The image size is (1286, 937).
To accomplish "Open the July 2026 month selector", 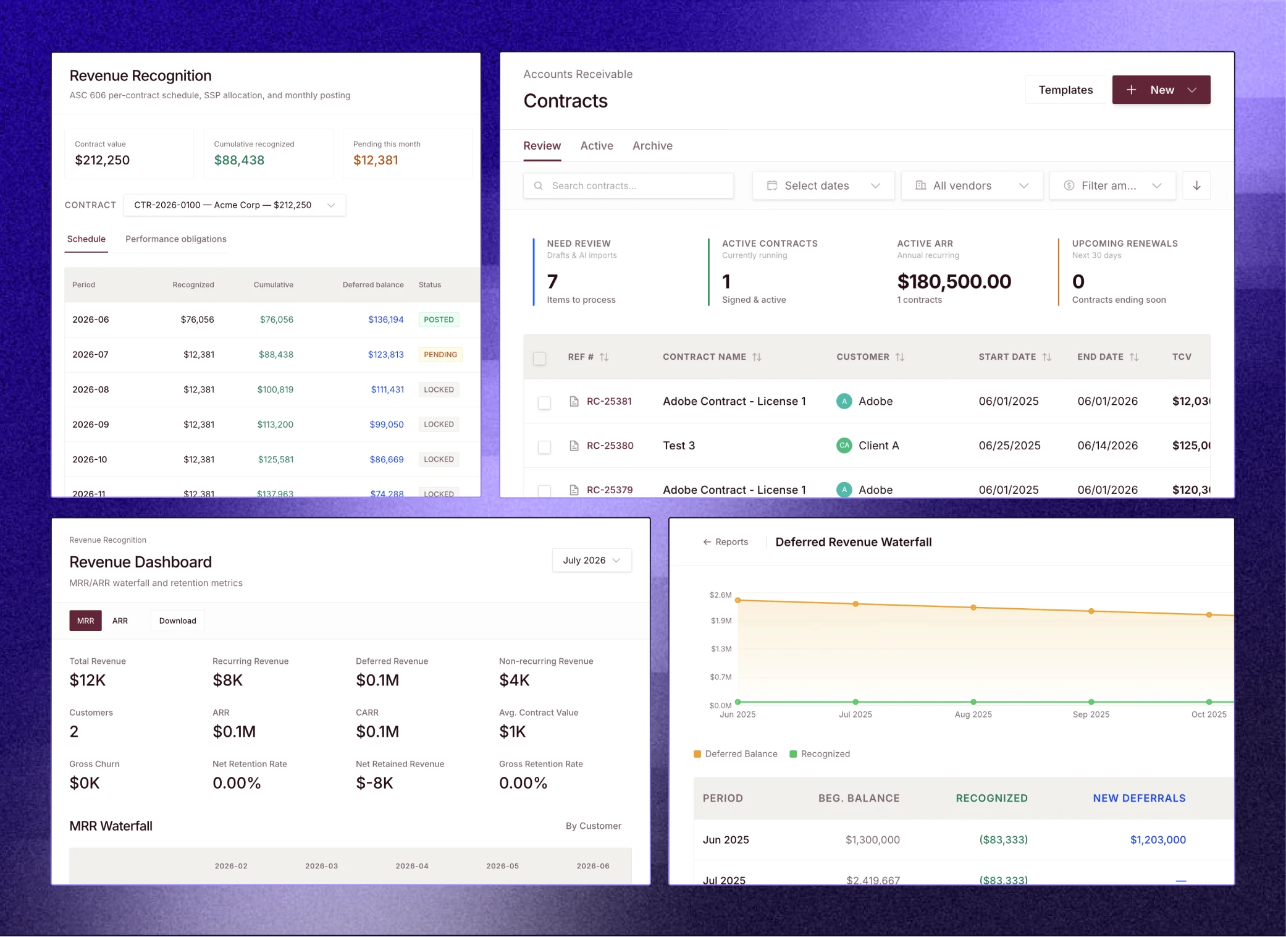I will tap(592, 560).
